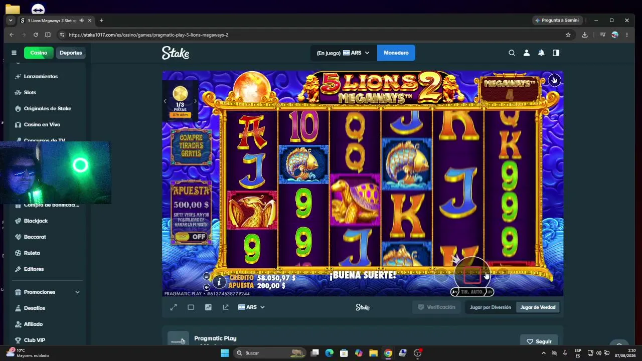Open Ruleta in the sidebar
The height and width of the screenshot is (361, 642).
point(32,253)
